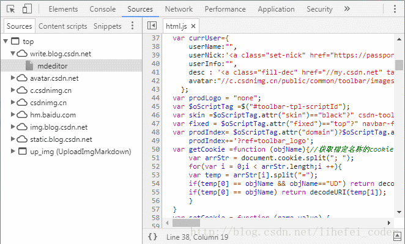Open the DevTools customize three-dot menu
The height and width of the screenshot is (244, 405).
[x=395, y=9]
